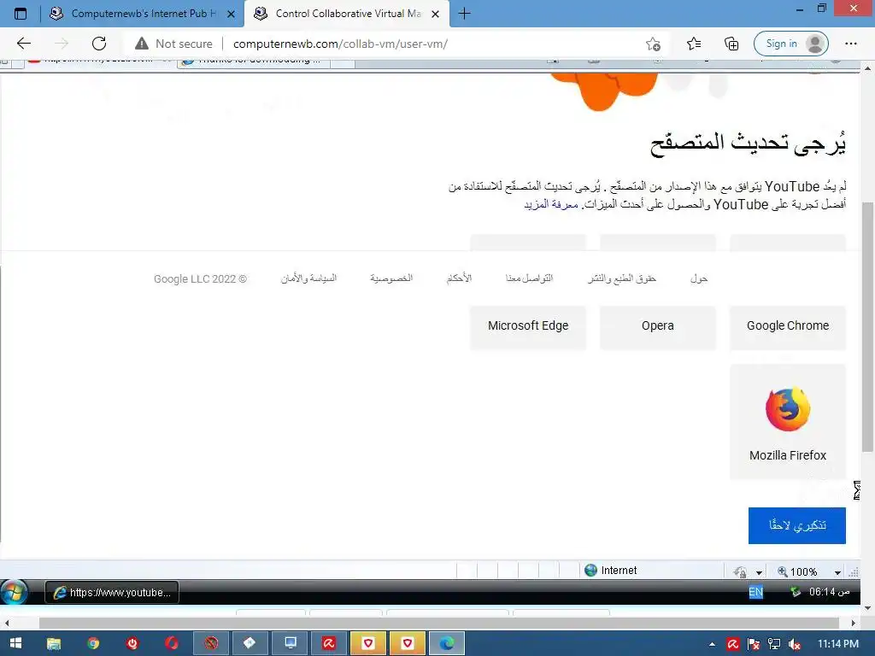Viewport: 875px width, 656px height.
Task: Click the Windows clock showing 11:14 PM
Action: pyautogui.click(x=838, y=644)
